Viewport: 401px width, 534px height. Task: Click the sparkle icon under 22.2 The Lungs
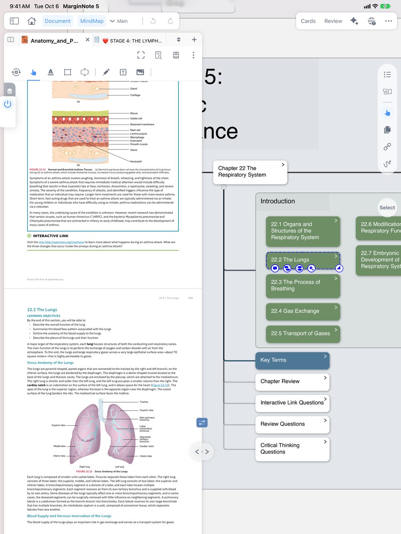click(311, 268)
